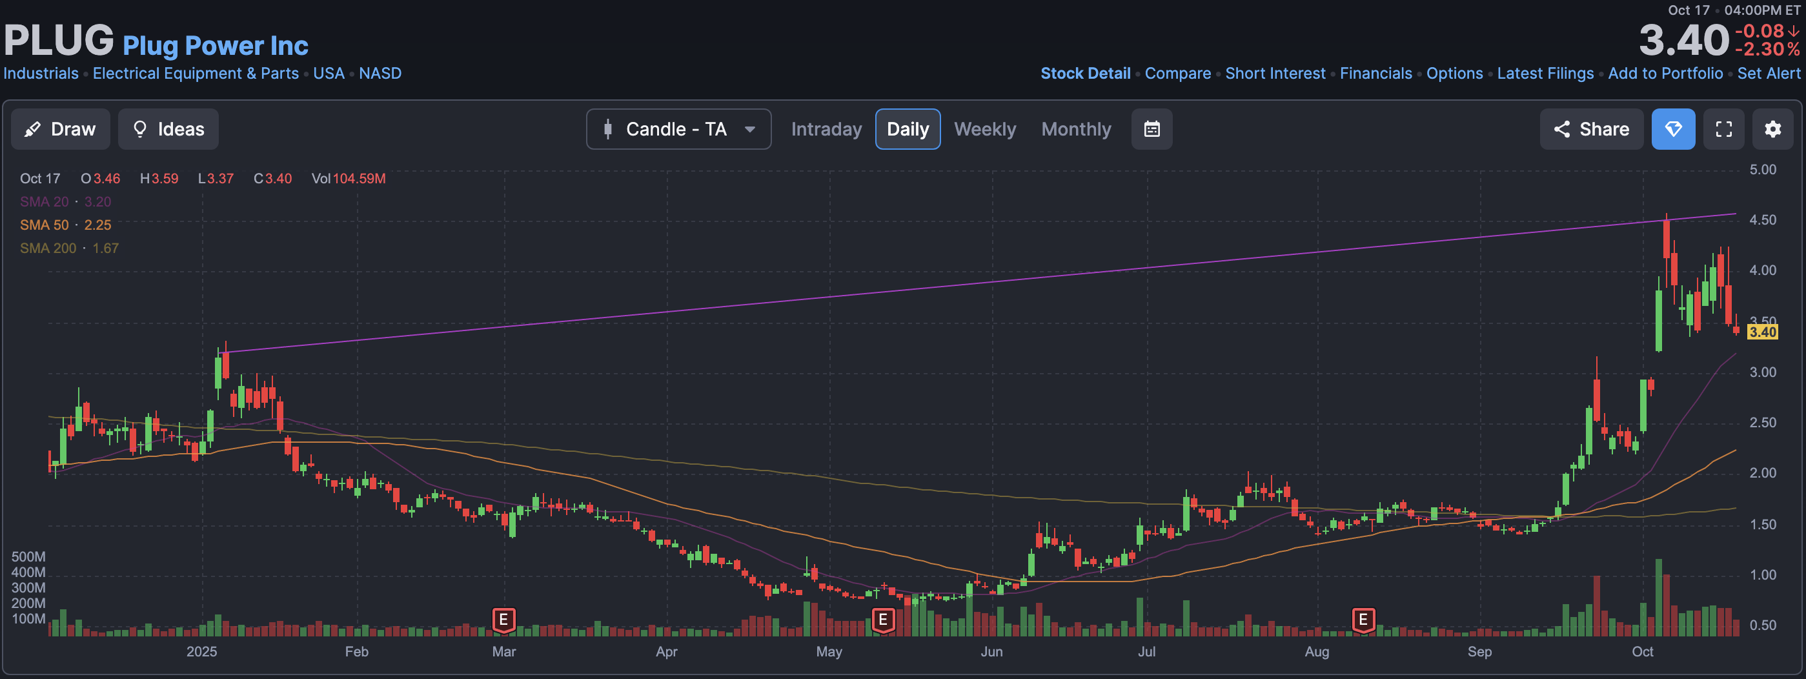
Task: Click the 3.40 last price in header
Action: [x=1684, y=40]
